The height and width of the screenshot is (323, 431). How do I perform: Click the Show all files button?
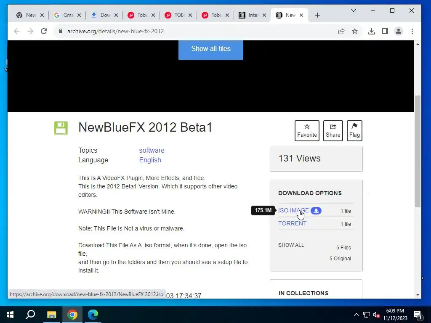click(x=211, y=50)
